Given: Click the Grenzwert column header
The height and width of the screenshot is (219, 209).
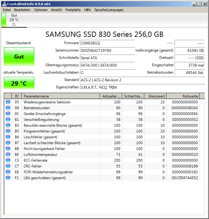Looking at the screenshot, I should click(156, 96).
